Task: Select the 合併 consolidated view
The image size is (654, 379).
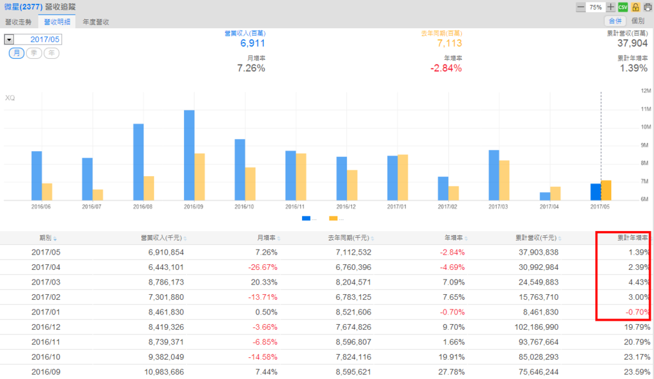Action: pyautogui.click(x=615, y=21)
